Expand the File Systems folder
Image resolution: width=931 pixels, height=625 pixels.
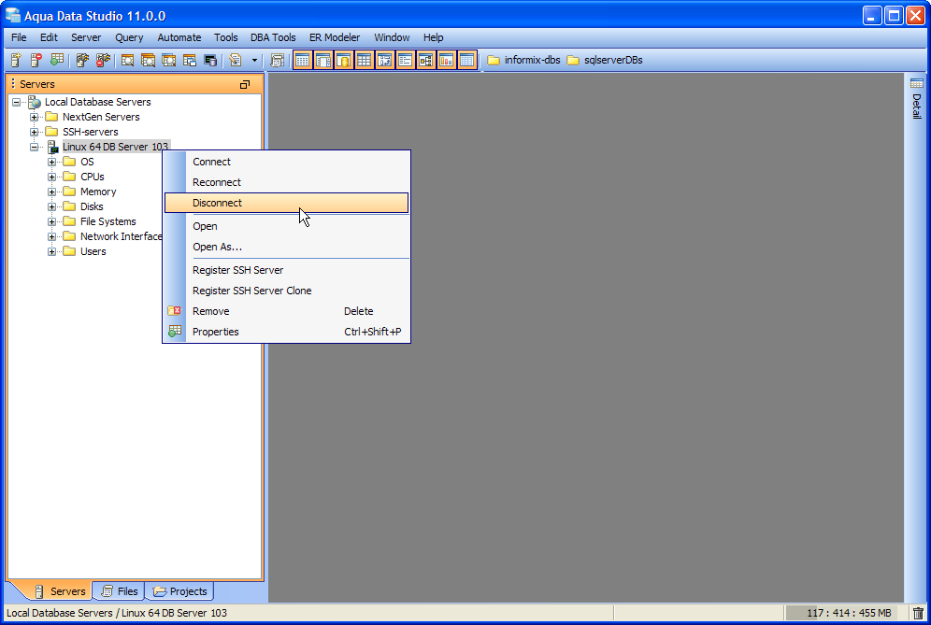click(51, 221)
